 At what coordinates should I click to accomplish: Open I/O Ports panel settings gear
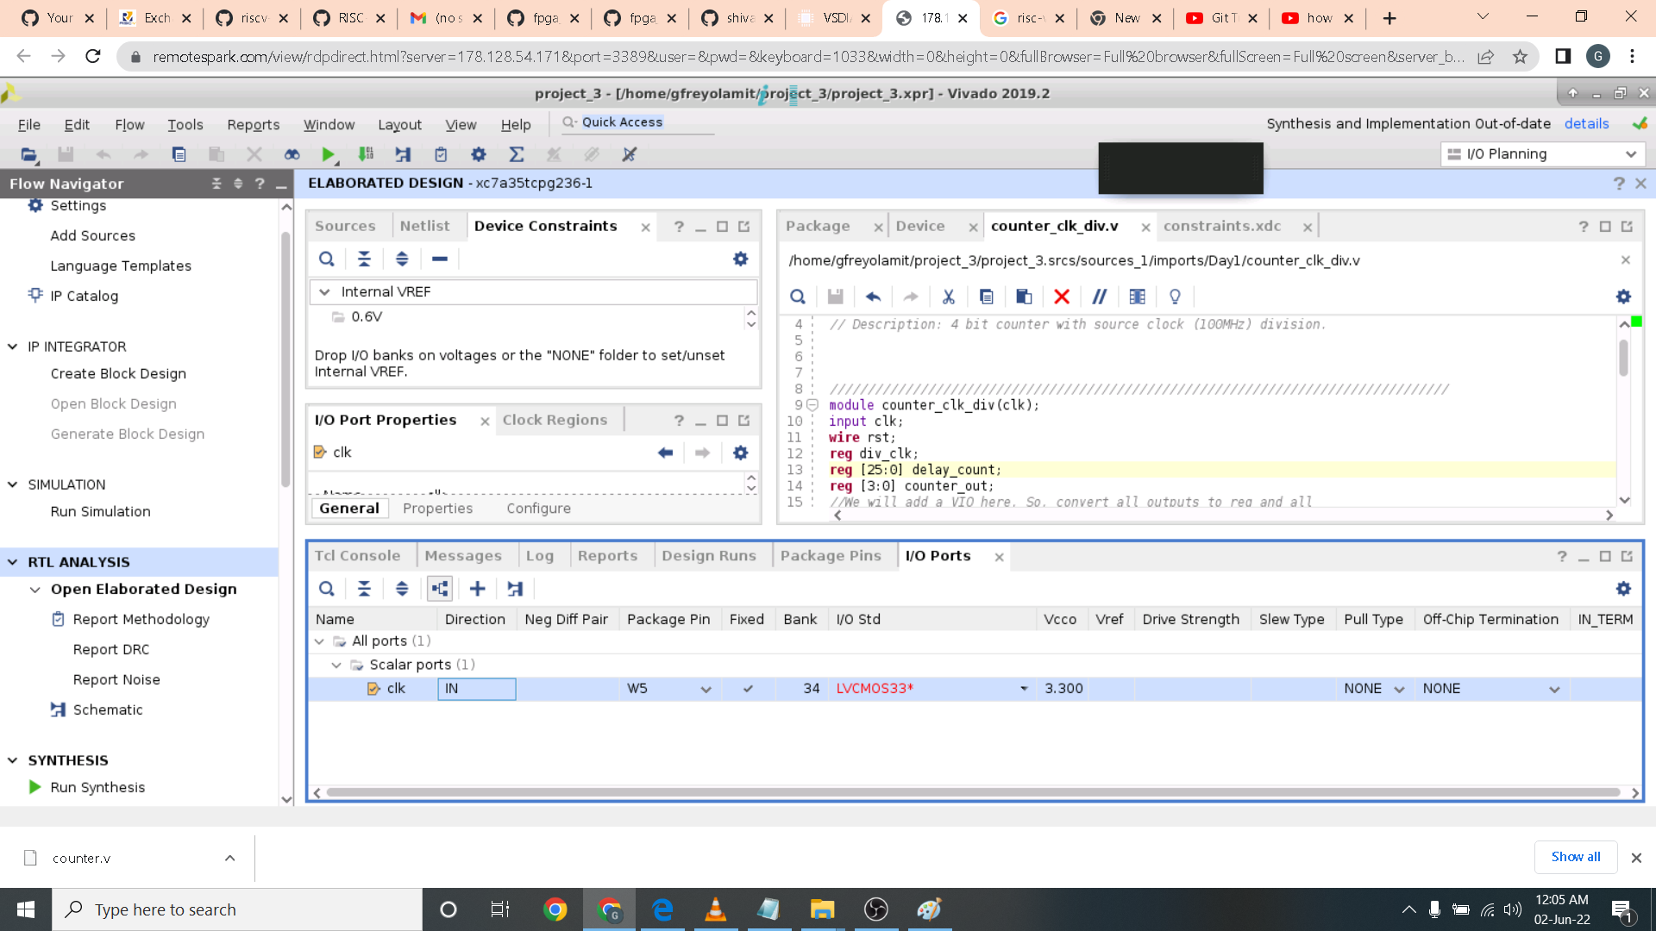click(1623, 589)
